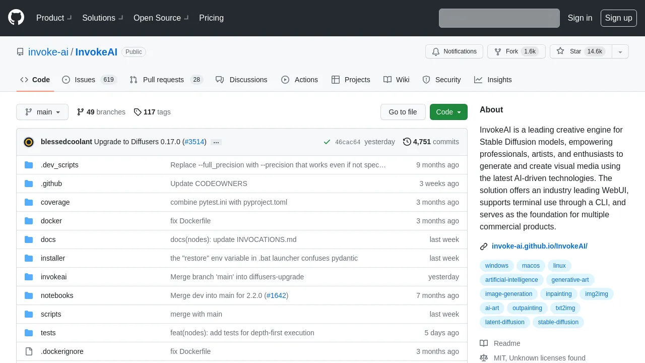This screenshot has width=645, height=363.
Task: Click the folder icon for scripts
Action: 29,314
